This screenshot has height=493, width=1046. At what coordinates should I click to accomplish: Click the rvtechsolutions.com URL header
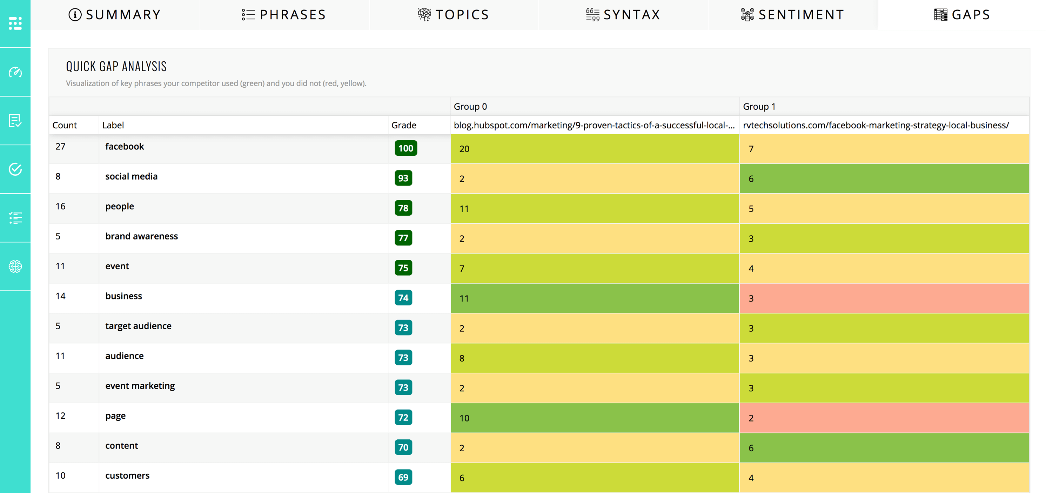point(876,126)
